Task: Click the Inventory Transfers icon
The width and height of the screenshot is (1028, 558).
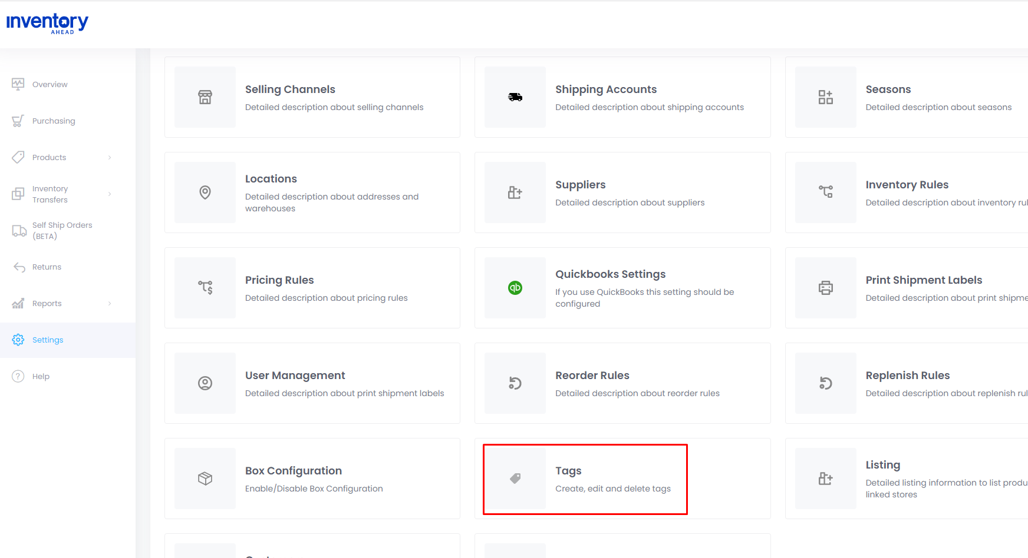Action: 18,194
